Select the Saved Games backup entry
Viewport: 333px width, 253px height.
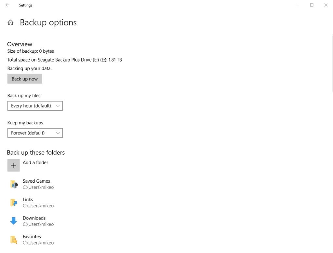36,184
